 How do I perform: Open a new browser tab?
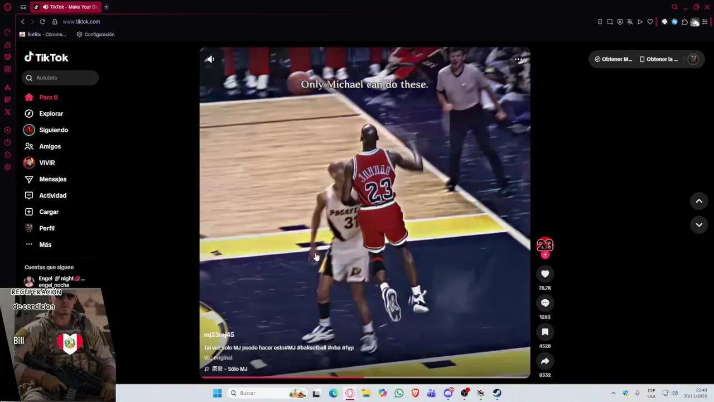106,7
